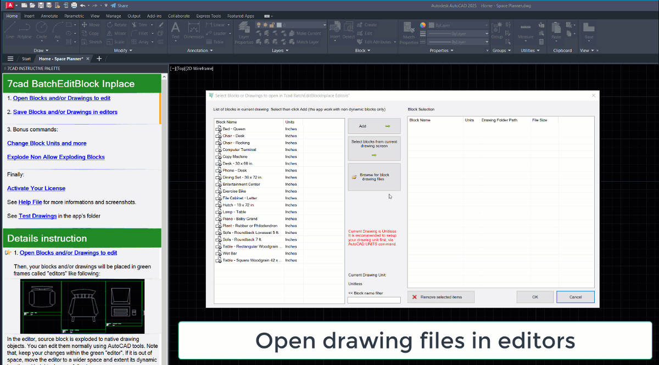Click the Group tool
659x365 pixels.
pyautogui.click(x=497, y=30)
